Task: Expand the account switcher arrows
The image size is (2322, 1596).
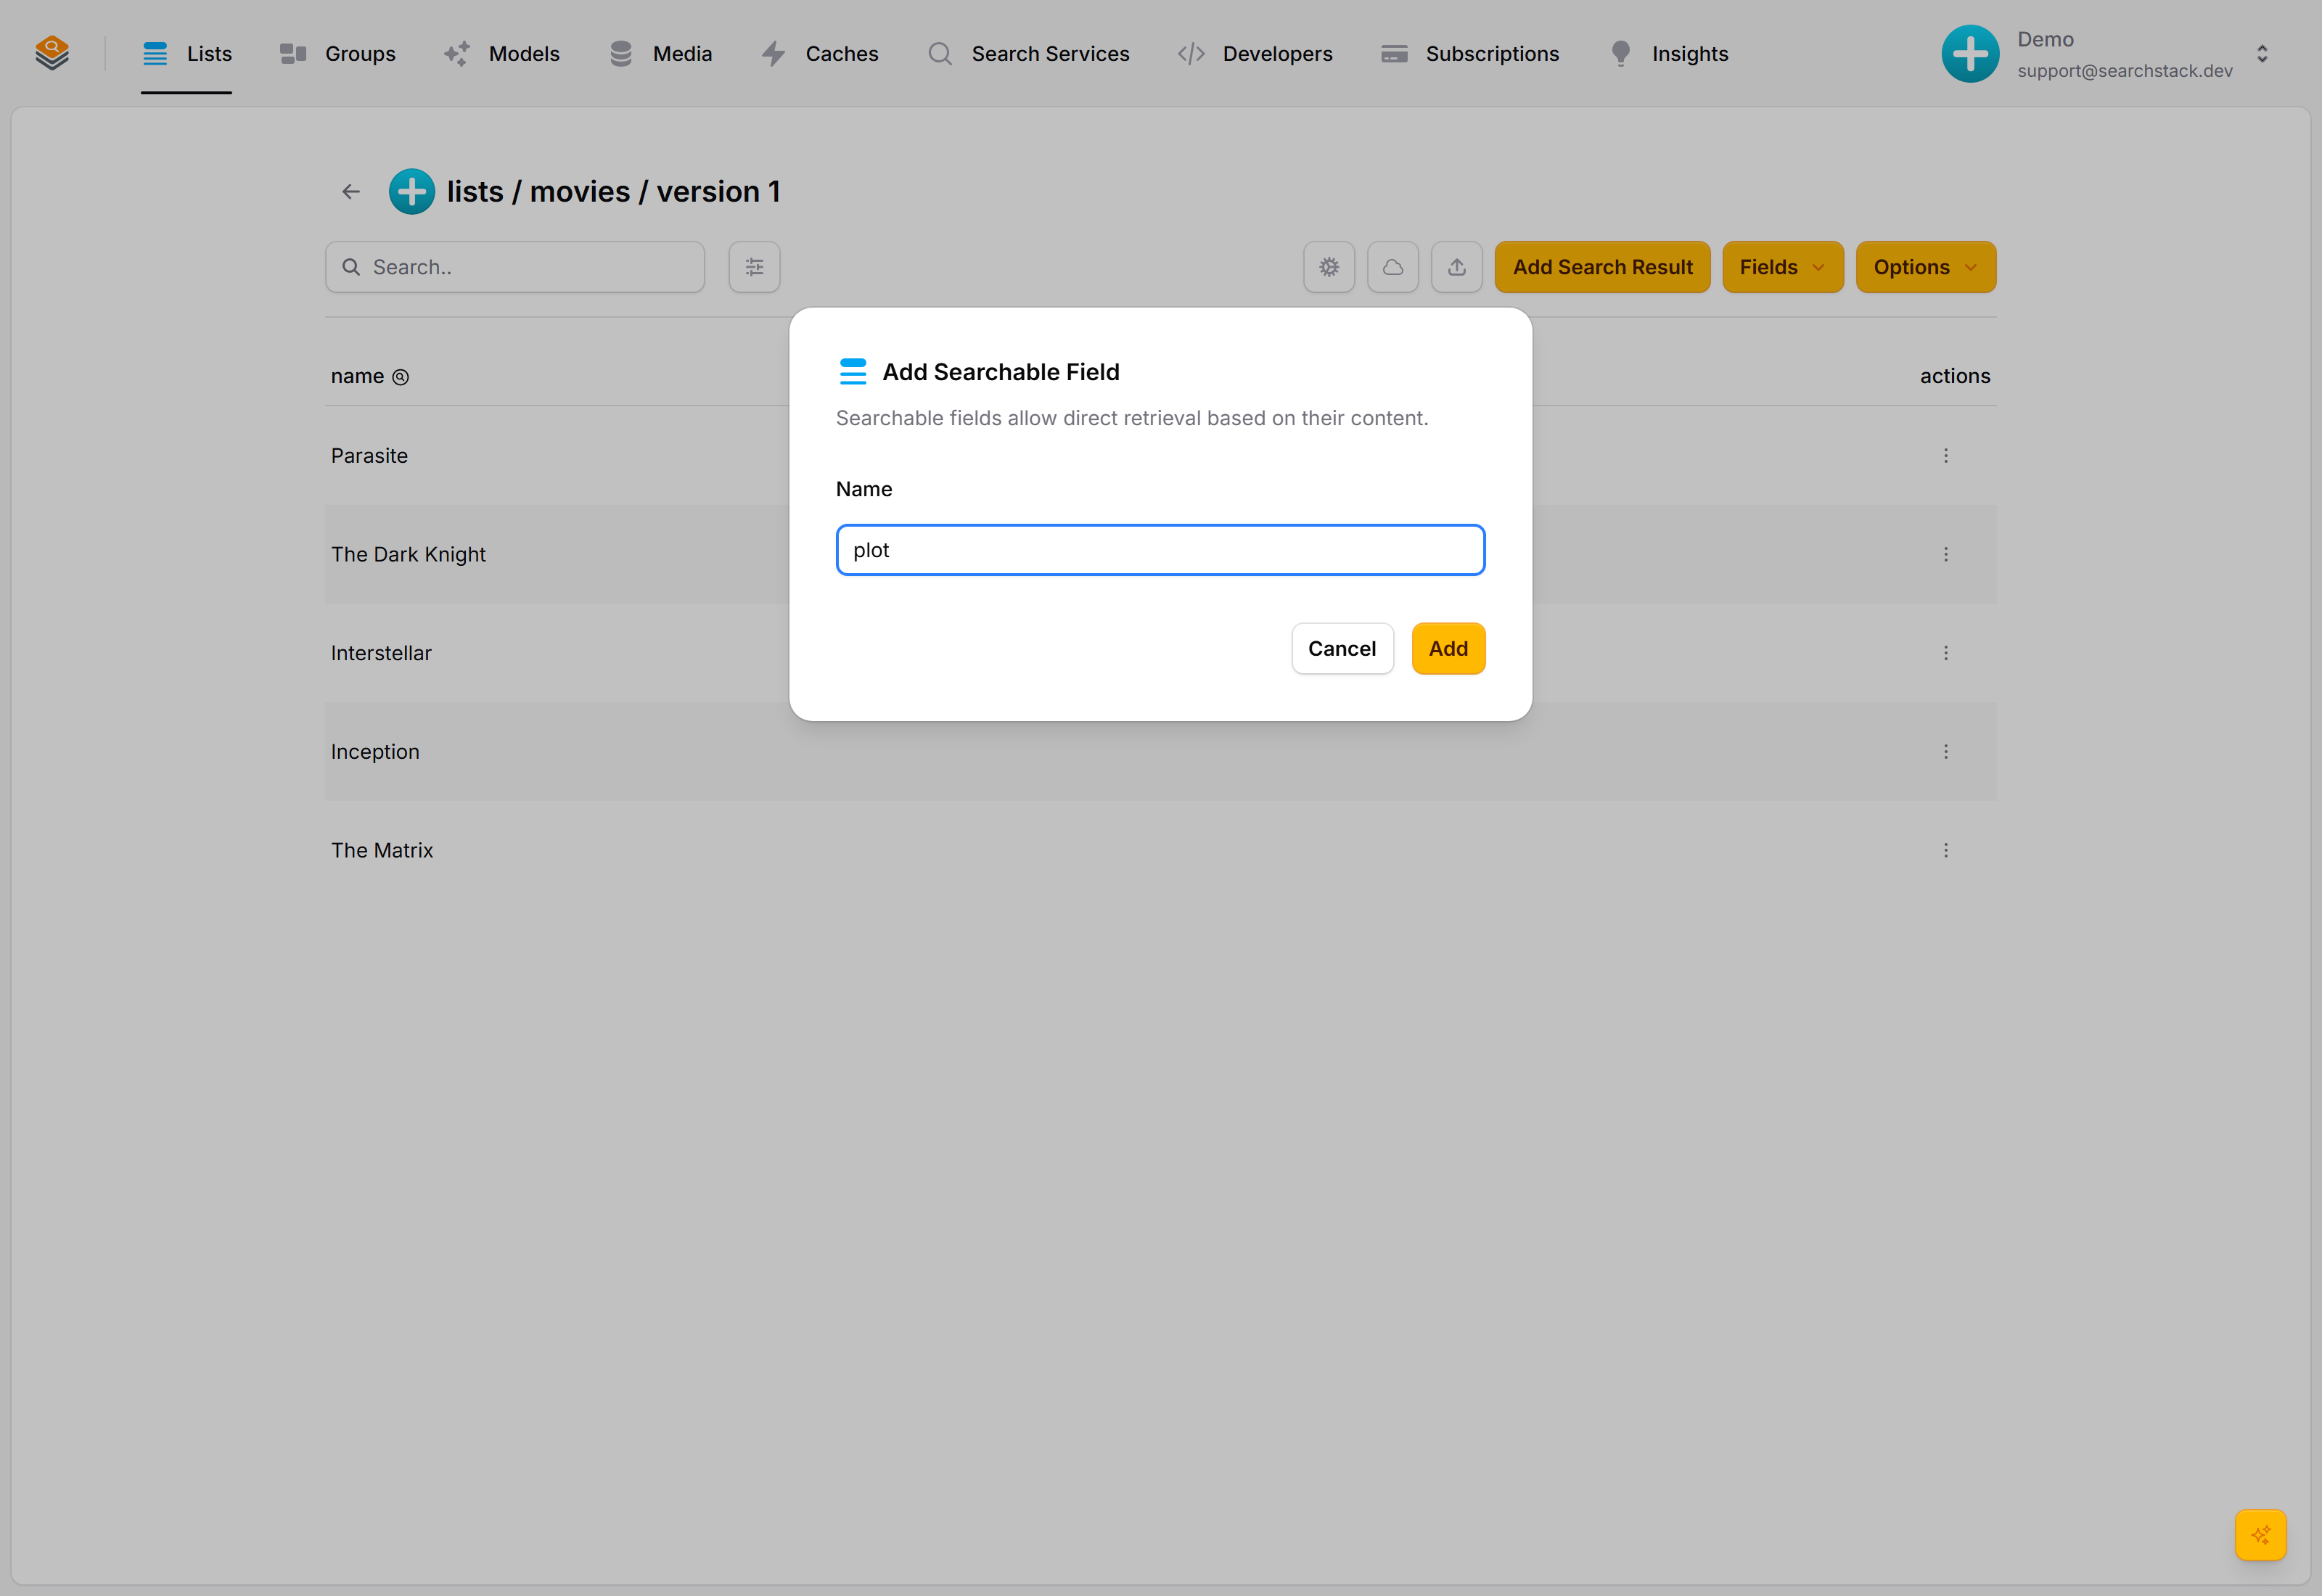Action: tap(2262, 54)
